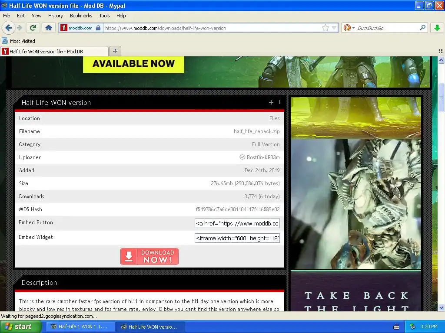Click the verified badge beside uploader name
The height and width of the screenshot is (333, 445).
pyautogui.click(x=242, y=157)
